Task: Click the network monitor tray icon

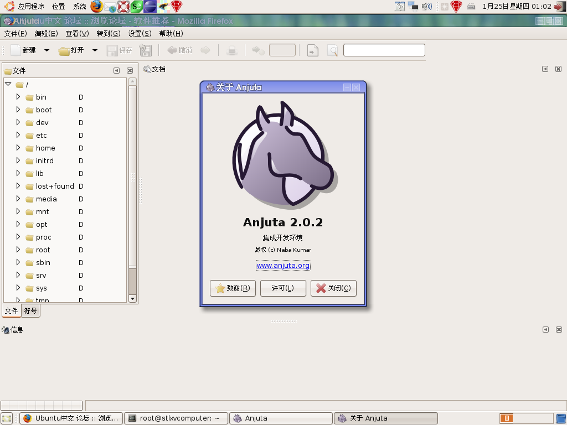Action: [413, 6]
